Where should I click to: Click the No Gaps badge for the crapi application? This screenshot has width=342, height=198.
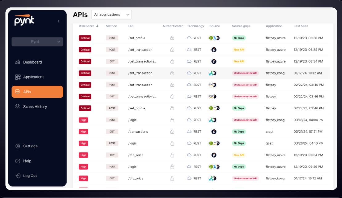coord(239,131)
